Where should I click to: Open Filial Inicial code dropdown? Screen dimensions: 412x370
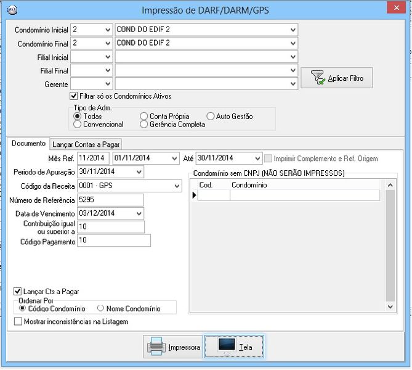tap(108, 57)
